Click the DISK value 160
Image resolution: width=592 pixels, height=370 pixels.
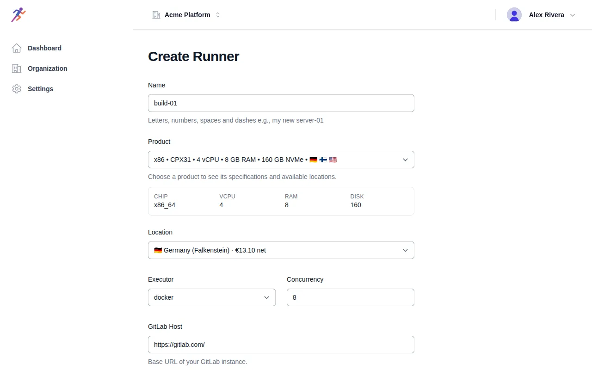coord(356,205)
